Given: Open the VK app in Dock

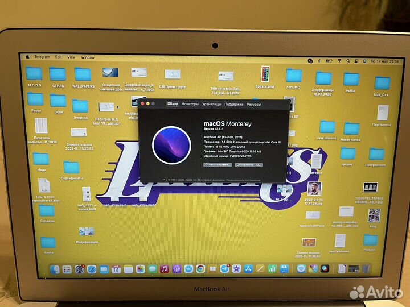Looking at the screenshot, I should pyautogui.click(x=188, y=268).
